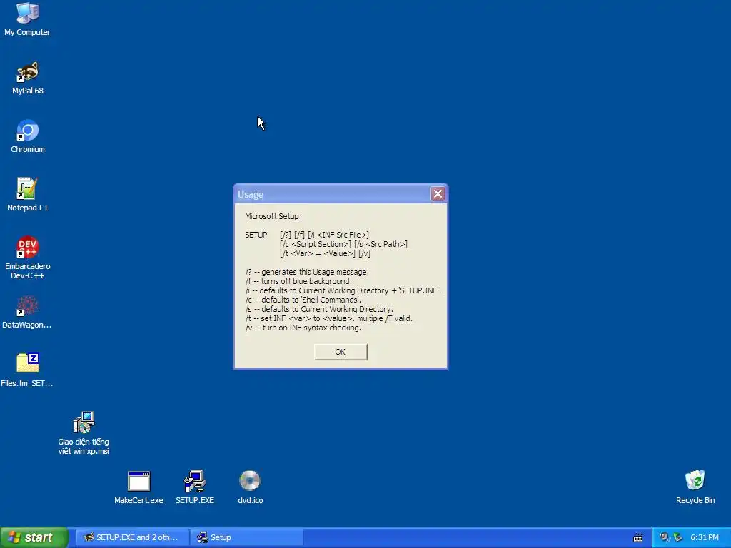The image size is (731, 548).
Task: Select the MyPal 68 browser shortcut
Action: coord(28,78)
